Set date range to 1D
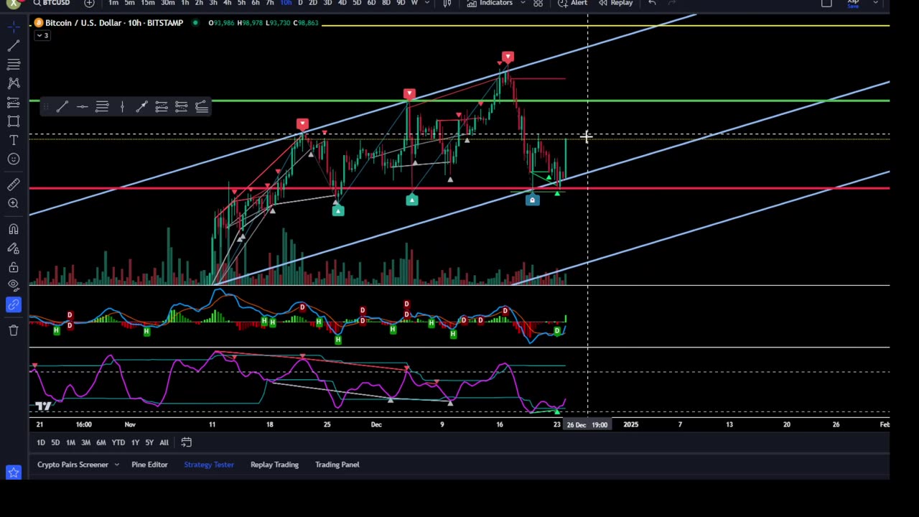 tap(41, 442)
